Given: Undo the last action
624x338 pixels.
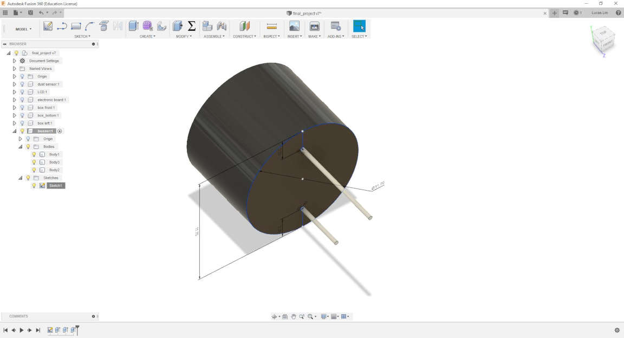Looking at the screenshot, I should [x=41, y=13].
